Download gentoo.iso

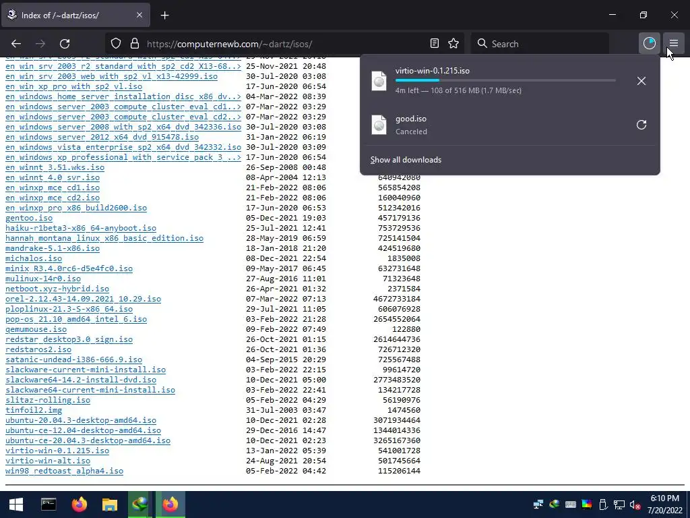(28, 218)
